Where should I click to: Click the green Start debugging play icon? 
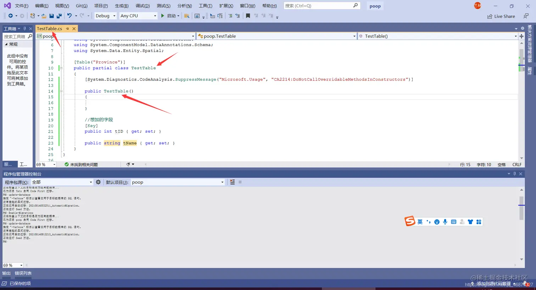coord(162,16)
